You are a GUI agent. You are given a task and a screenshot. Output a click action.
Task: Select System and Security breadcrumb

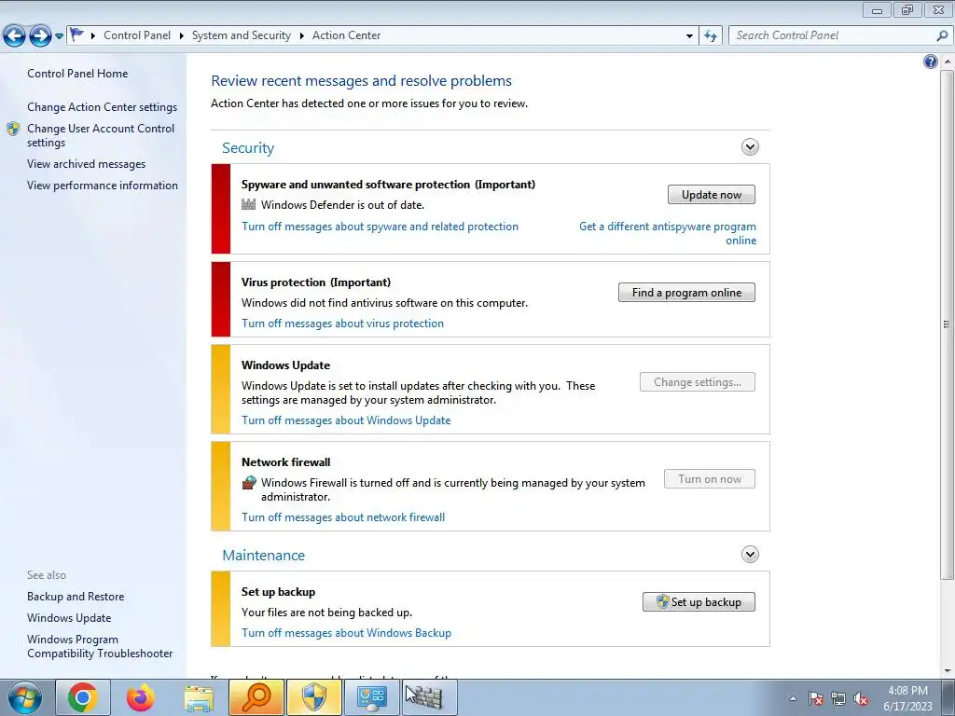point(242,35)
